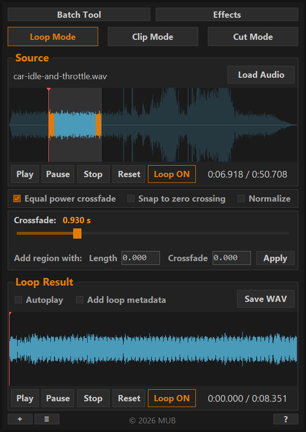
Task: Click the red playhead marker in source waveform
Action: (x=49, y=90)
